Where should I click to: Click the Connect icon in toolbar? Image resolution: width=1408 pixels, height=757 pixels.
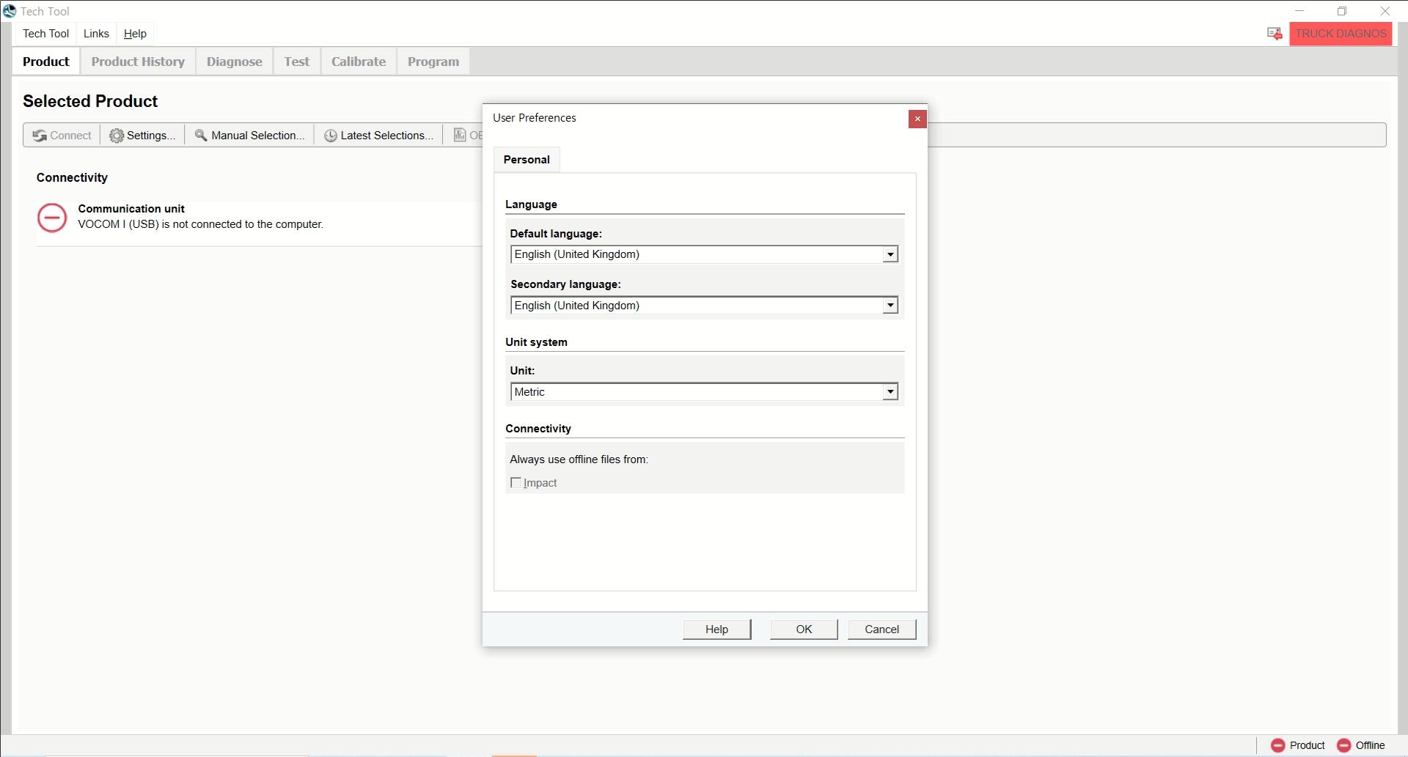[40, 136]
